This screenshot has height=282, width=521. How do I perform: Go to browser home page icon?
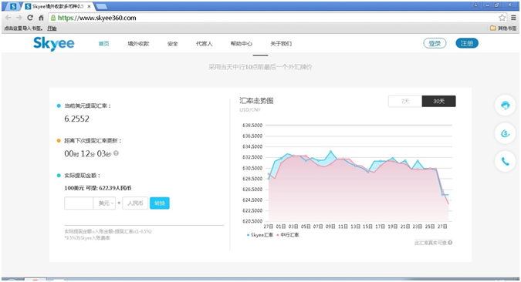point(41,18)
